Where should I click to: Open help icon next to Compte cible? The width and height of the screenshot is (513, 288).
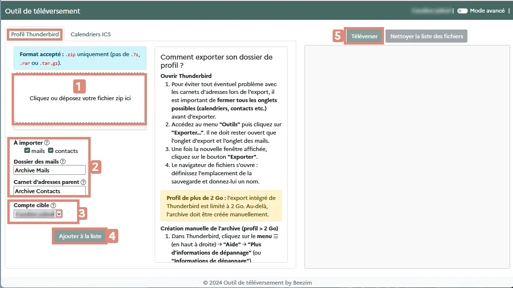(53, 205)
